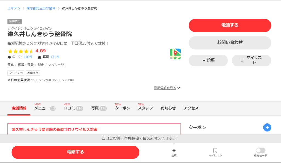Click the star rating icons
The image size is (281, 163).
(x=21, y=51)
